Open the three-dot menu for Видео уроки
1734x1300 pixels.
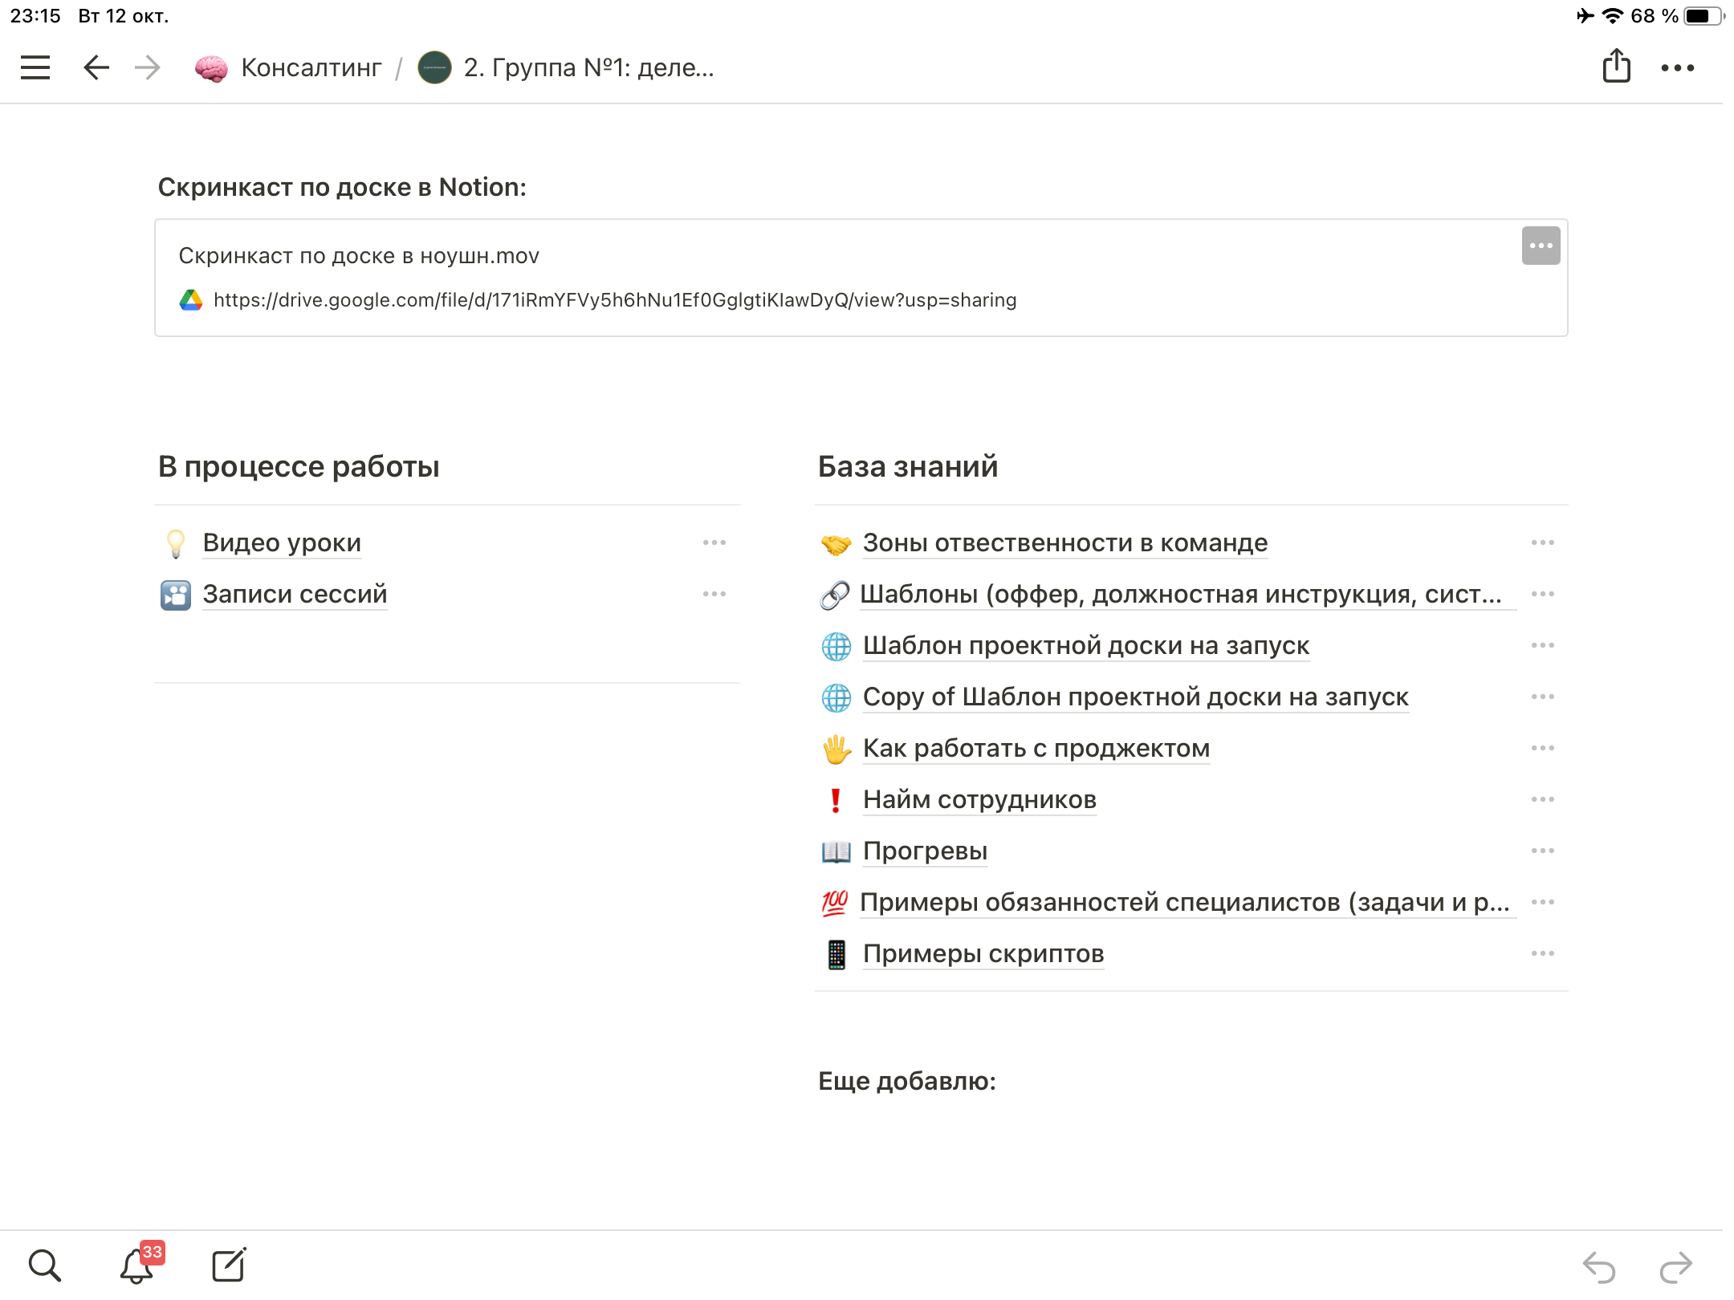[x=714, y=543]
